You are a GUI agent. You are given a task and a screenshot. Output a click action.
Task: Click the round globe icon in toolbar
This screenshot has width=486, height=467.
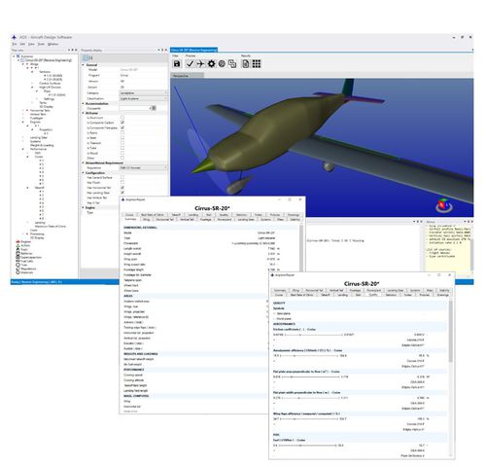click(222, 64)
